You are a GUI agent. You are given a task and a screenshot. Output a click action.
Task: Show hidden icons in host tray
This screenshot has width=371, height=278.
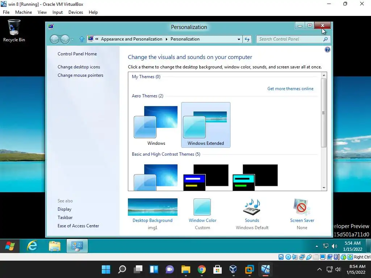click(x=320, y=269)
